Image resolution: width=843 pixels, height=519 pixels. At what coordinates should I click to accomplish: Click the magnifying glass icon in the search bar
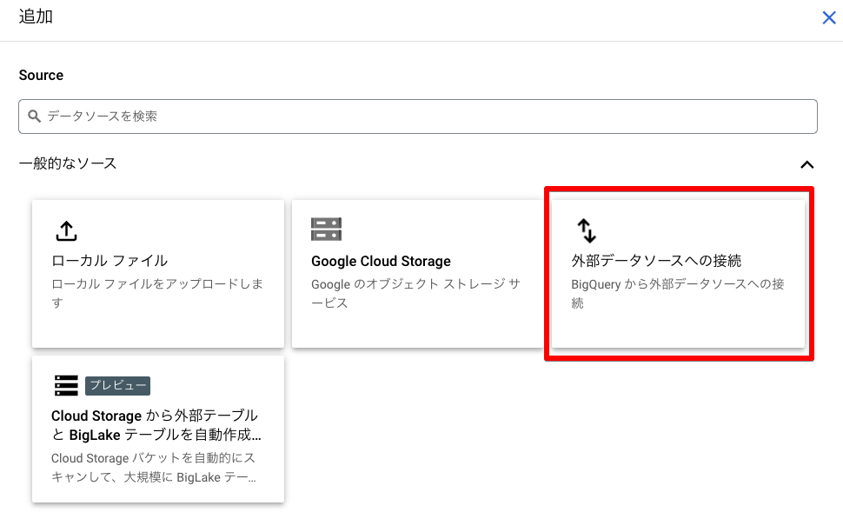click(34, 116)
